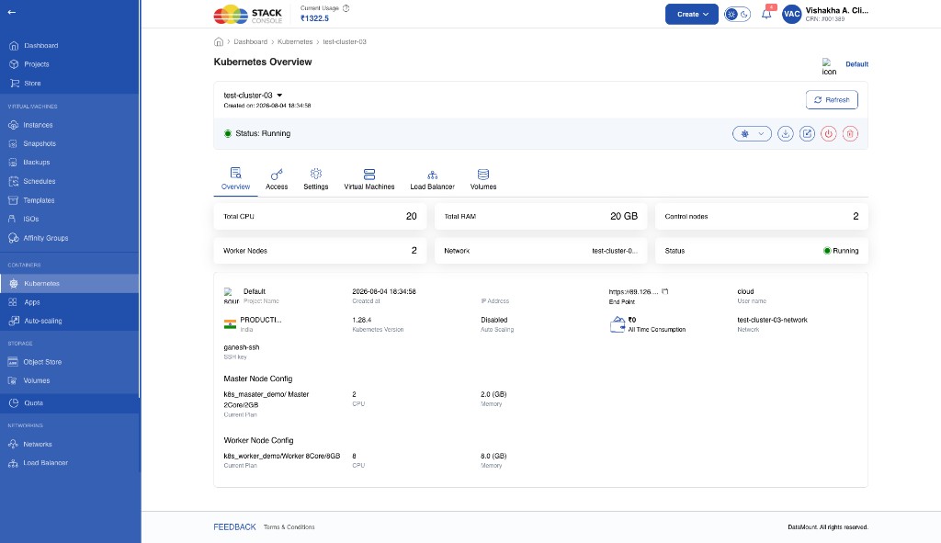941x543 pixels.
Task: Switch to the Volumes tab
Action: pyautogui.click(x=483, y=179)
